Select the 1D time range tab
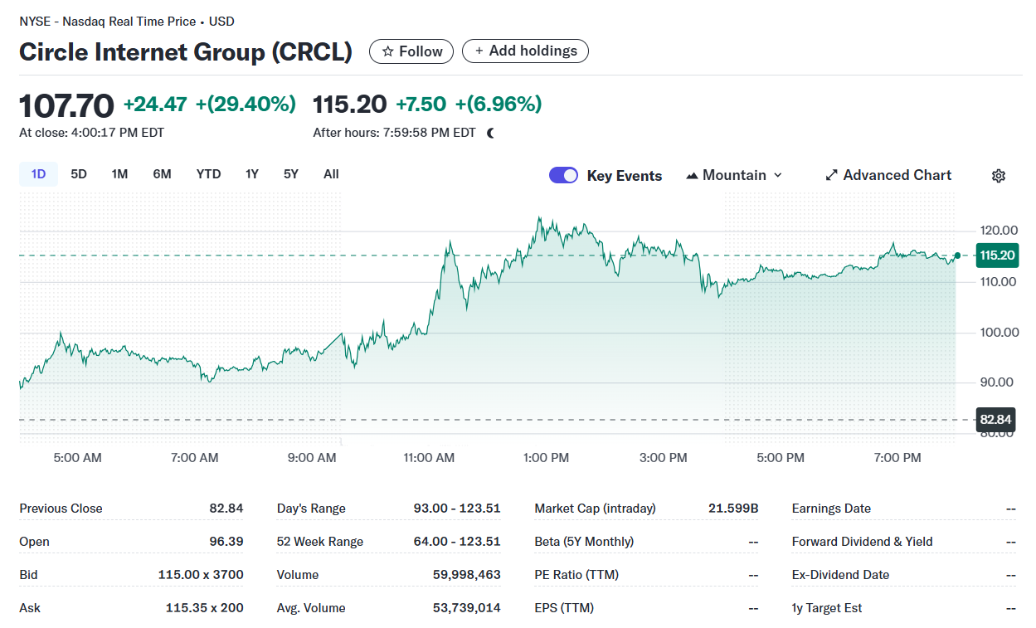Image resolution: width=1036 pixels, height=628 pixels. pyautogui.click(x=38, y=174)
